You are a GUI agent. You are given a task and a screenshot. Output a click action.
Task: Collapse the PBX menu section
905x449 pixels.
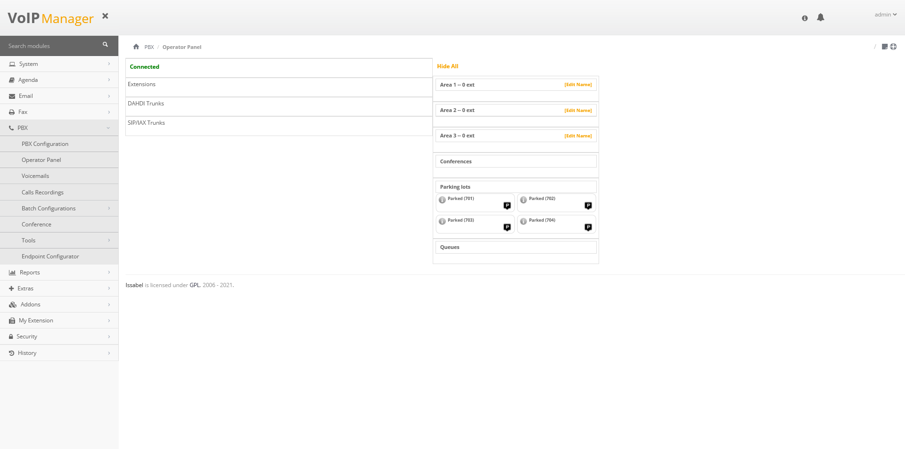59,128
